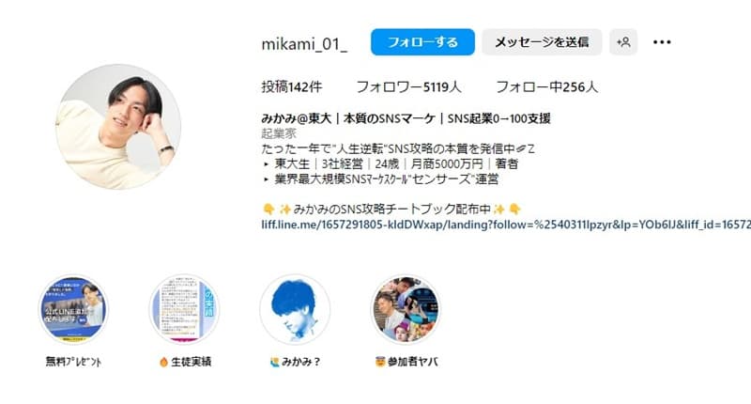Click the 起業家 category label
751x404 pixels.
[279, 133]
